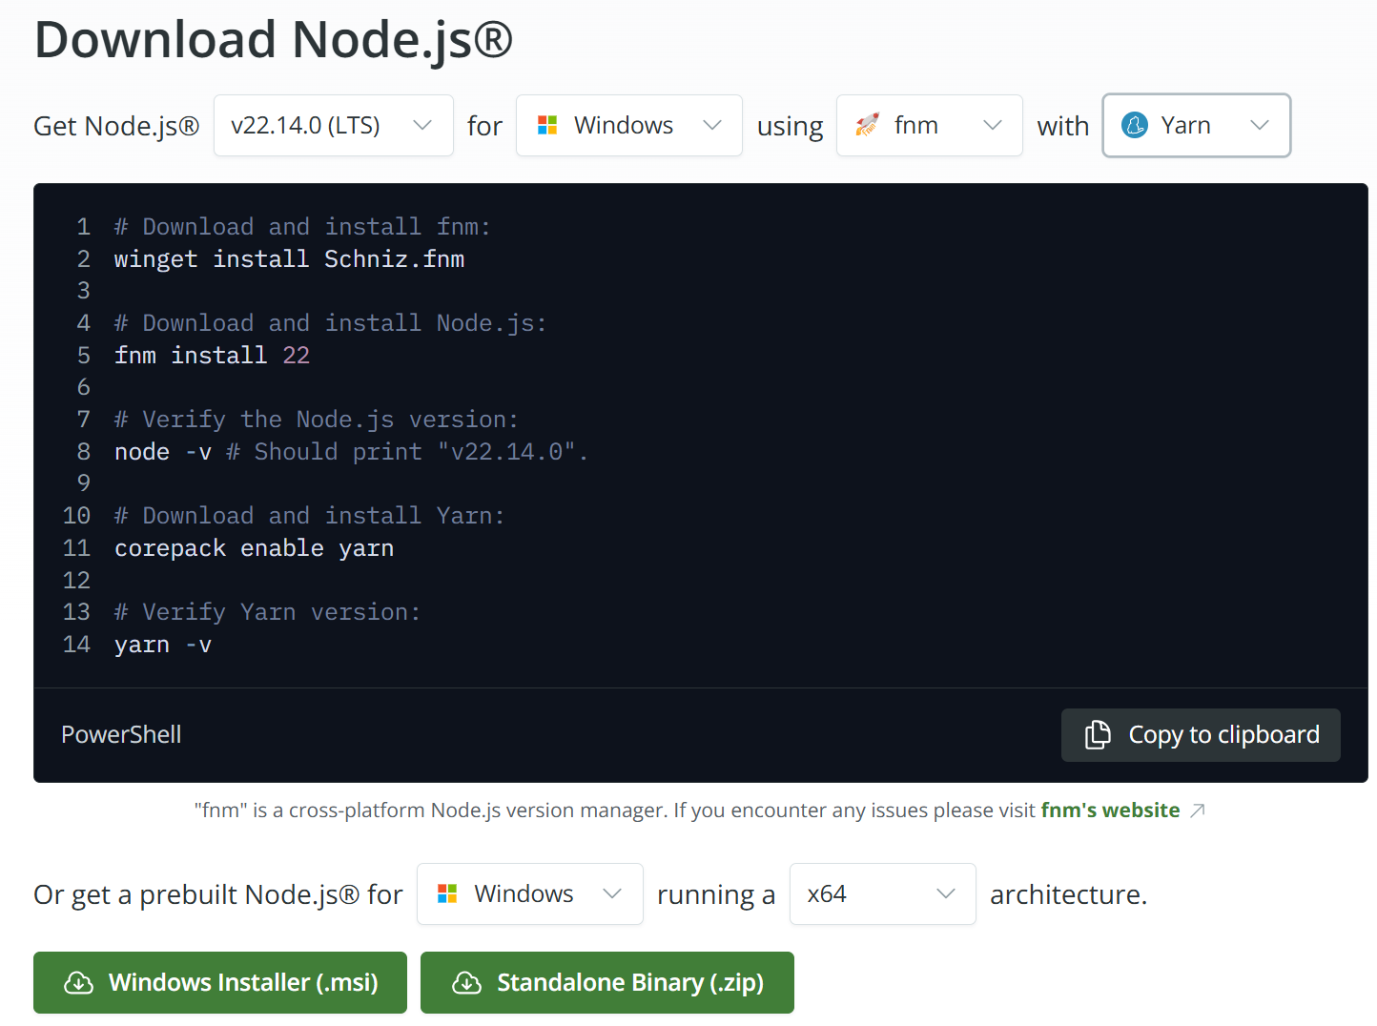Open the v22.14.0 (LTS) version dropdown
Viewport: 1377px width, 1026px height.
point(333,125)
